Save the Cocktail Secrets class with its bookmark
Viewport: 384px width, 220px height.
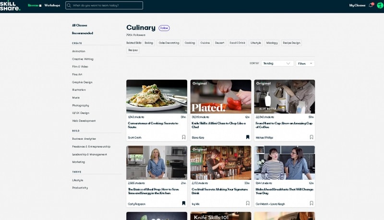pyautogui.click(x=248, y=203)
